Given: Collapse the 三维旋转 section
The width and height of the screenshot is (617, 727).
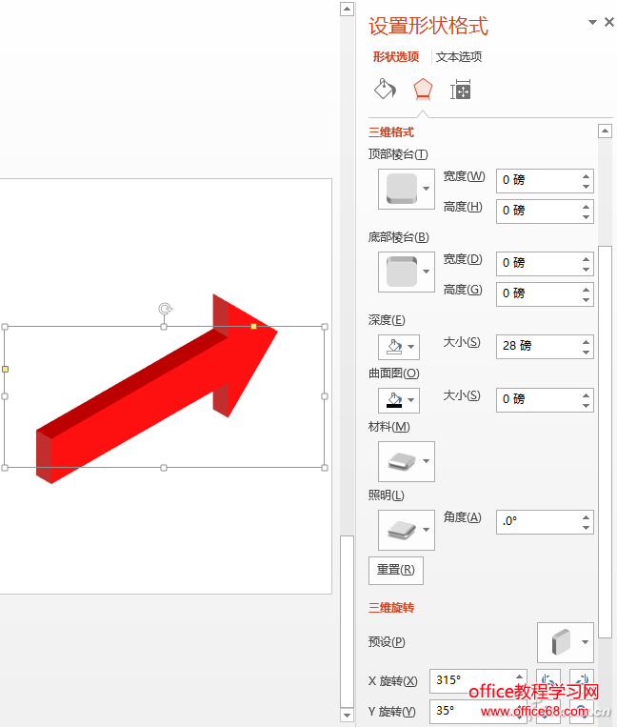Looking at the screenshot, I should pos(391,607).
